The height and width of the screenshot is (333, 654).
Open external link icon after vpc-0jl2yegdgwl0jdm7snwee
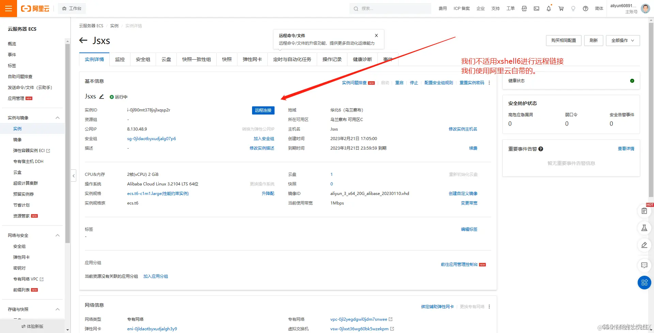[x=391, y=319]
